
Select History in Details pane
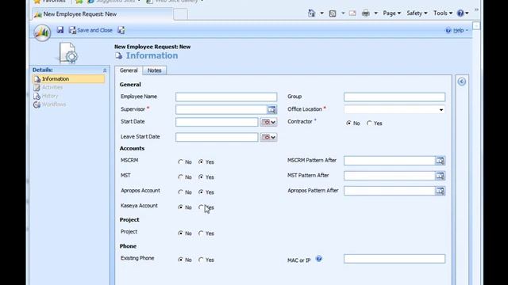(50, 96)
